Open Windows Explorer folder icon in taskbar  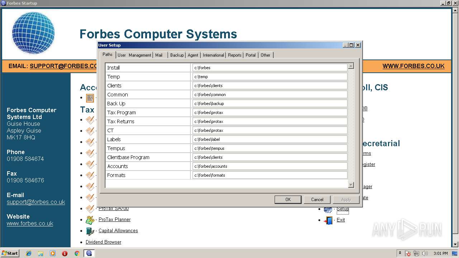[x=41, y=253]
